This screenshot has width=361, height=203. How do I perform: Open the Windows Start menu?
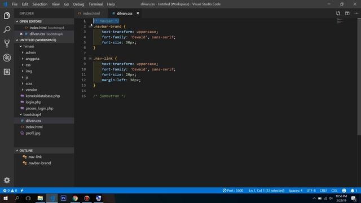click(x=6, y=198)
